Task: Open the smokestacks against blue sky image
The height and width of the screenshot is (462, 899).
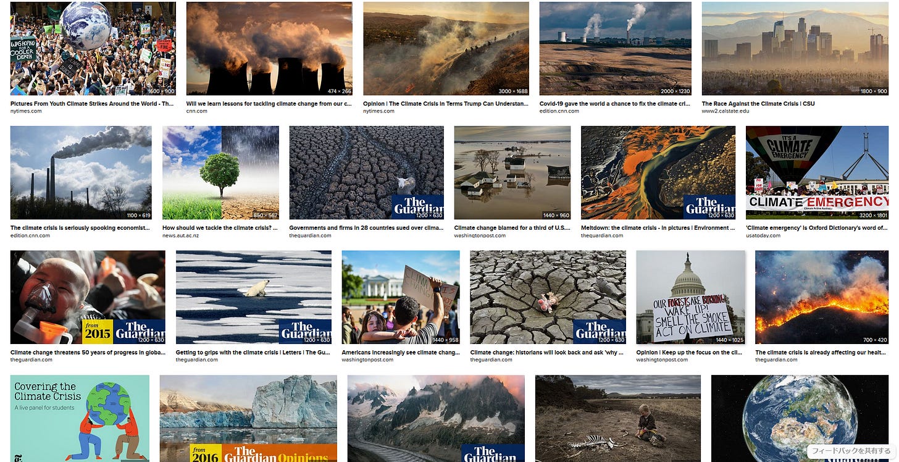Action: [x=81, y=173]
